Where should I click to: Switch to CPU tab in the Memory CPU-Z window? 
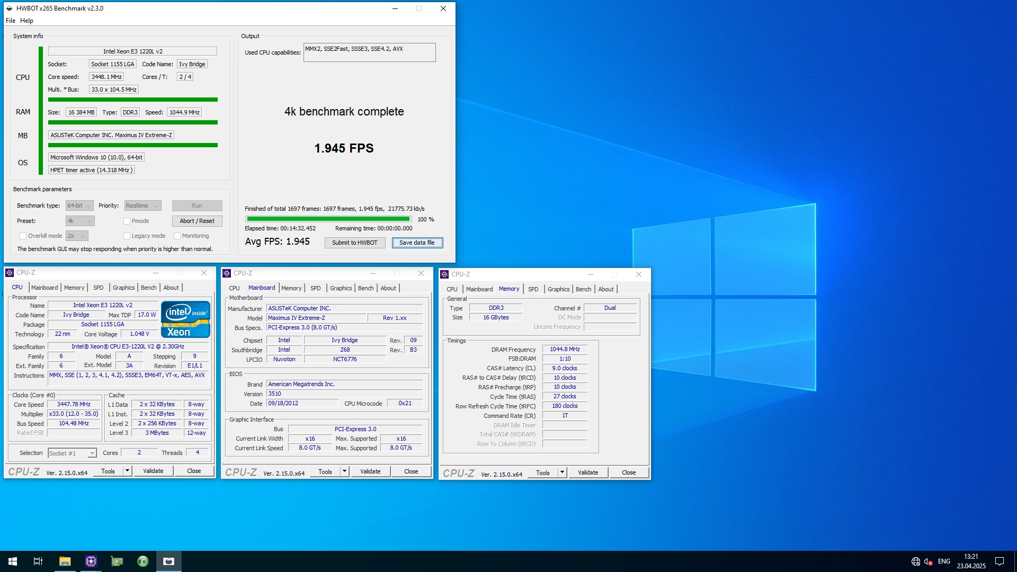pos(452,289)
